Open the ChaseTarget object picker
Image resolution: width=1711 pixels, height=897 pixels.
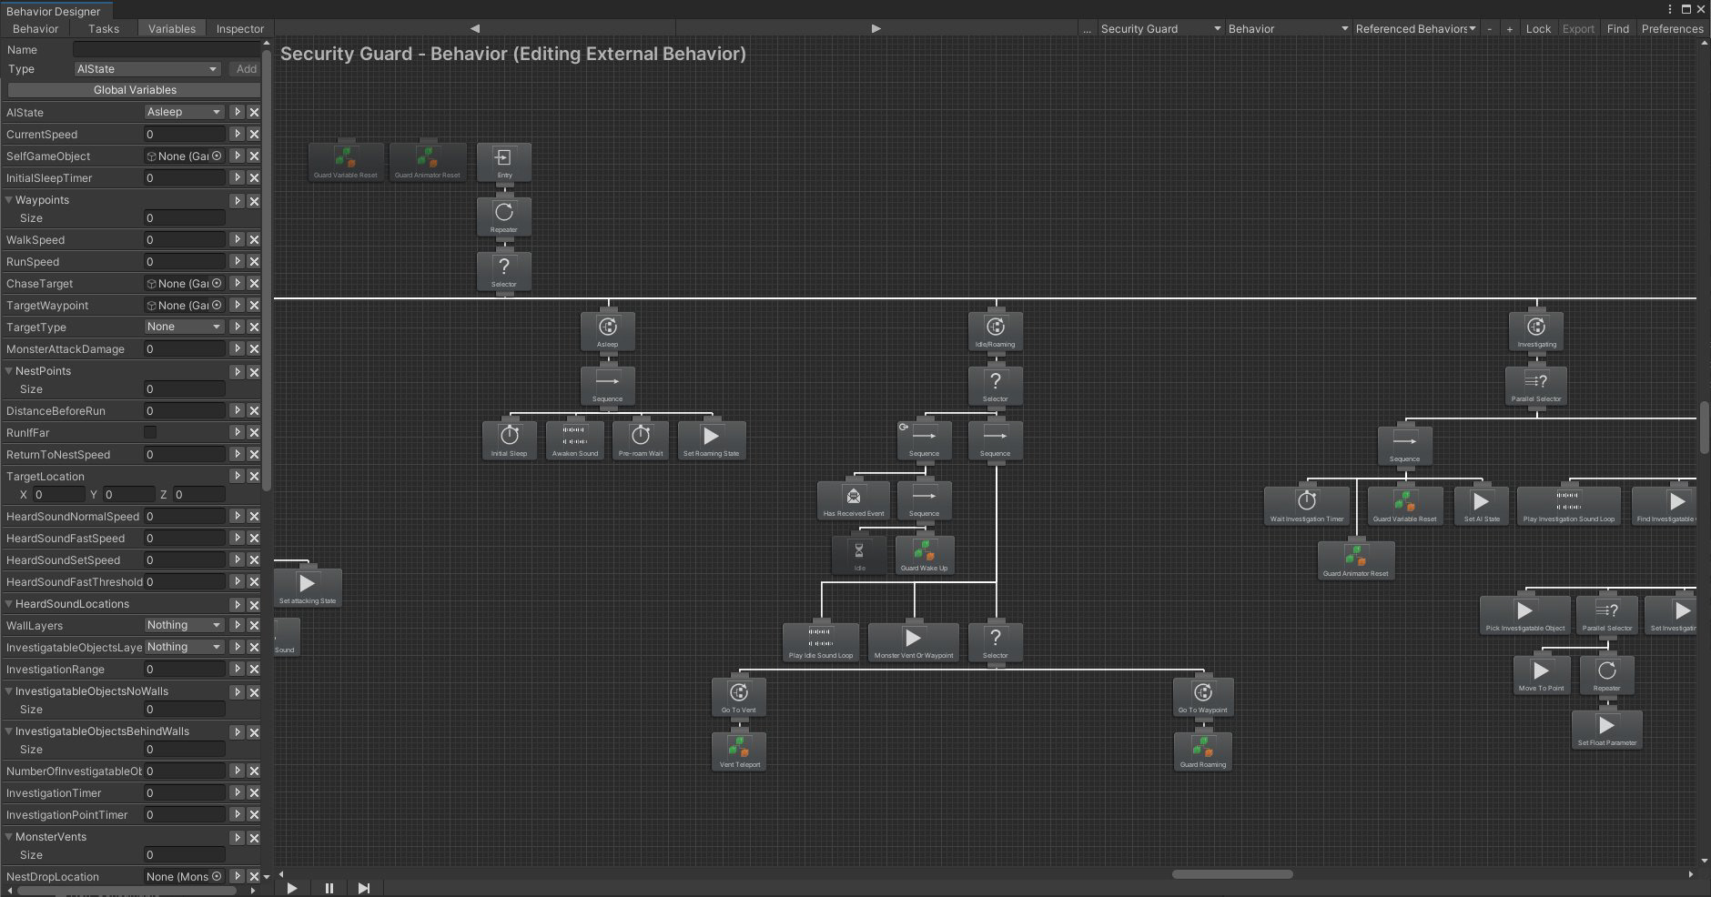[217, 283]
